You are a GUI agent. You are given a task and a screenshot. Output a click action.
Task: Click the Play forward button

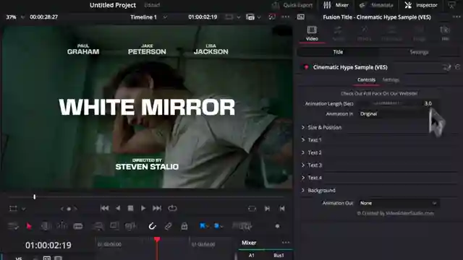tap(143, 209)
